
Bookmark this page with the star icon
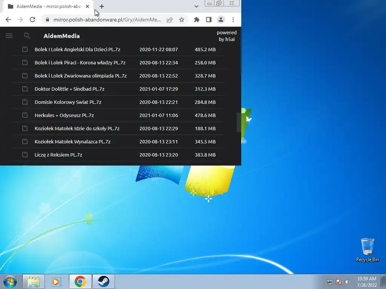tap(182, 20)
